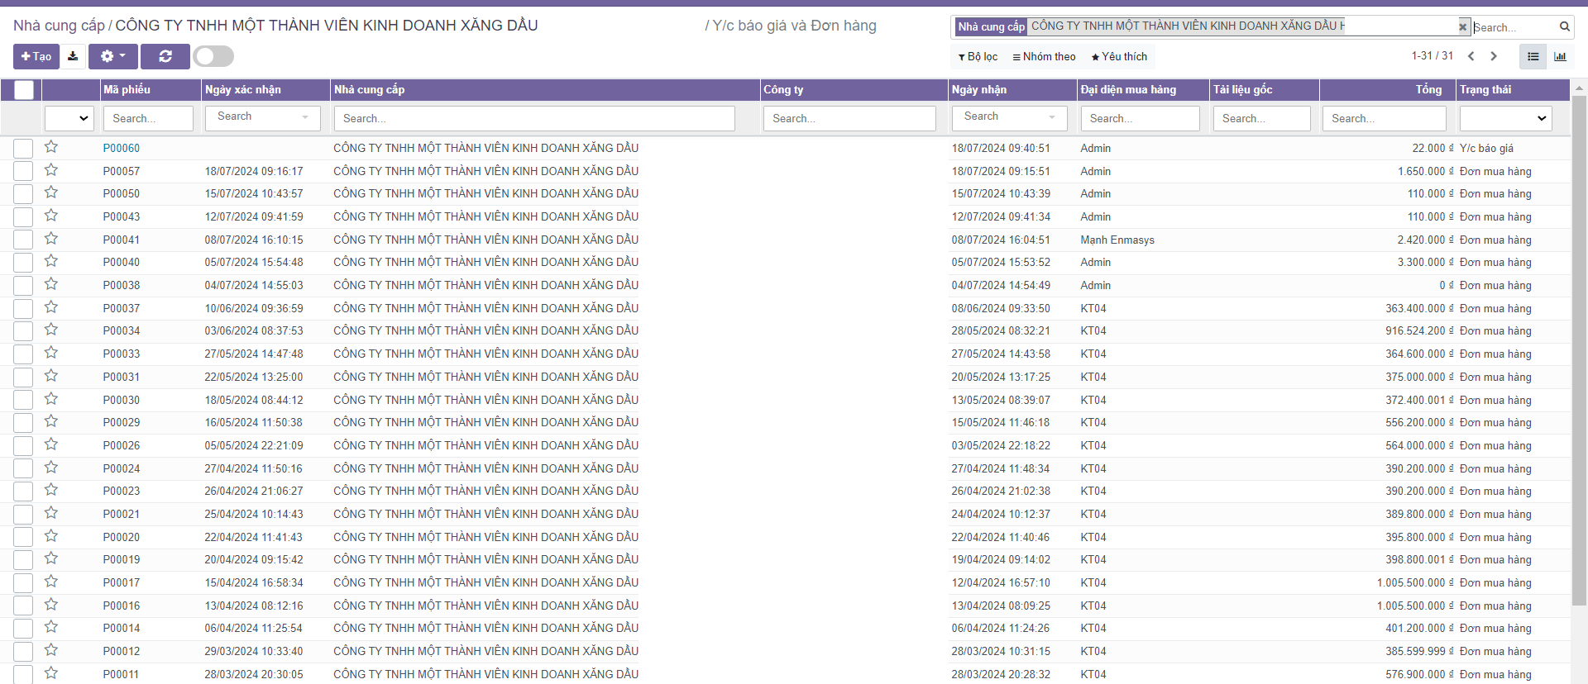Remove the Nhà cung cấp search filter tag
This screenshot has height=684, width=1588.
point(1462,27)
